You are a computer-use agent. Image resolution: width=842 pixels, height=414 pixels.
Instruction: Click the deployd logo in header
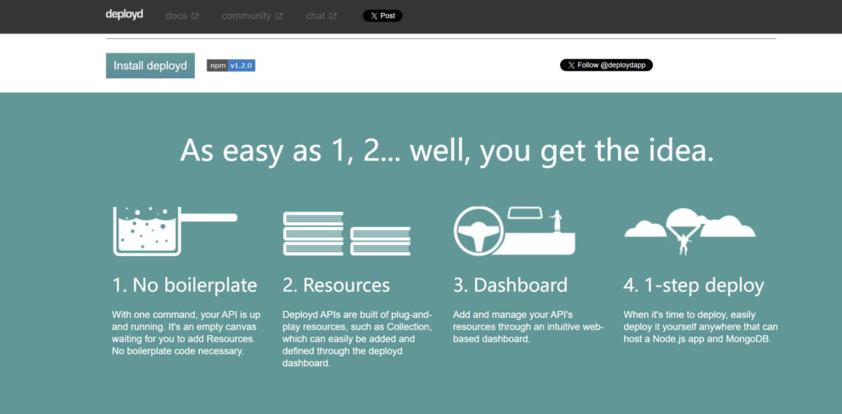(124, 15)
